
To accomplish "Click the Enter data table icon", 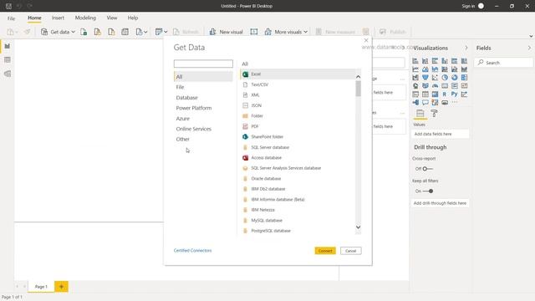I will pos(125,32).
